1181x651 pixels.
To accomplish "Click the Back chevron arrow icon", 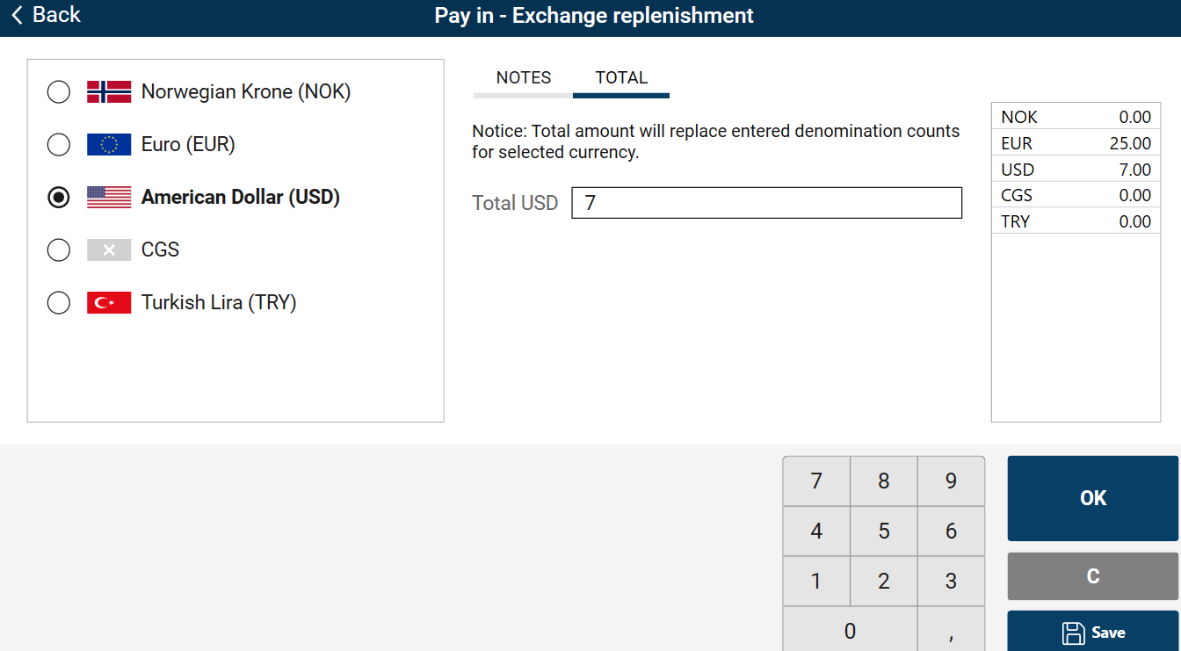I will (x=17, y=15).
